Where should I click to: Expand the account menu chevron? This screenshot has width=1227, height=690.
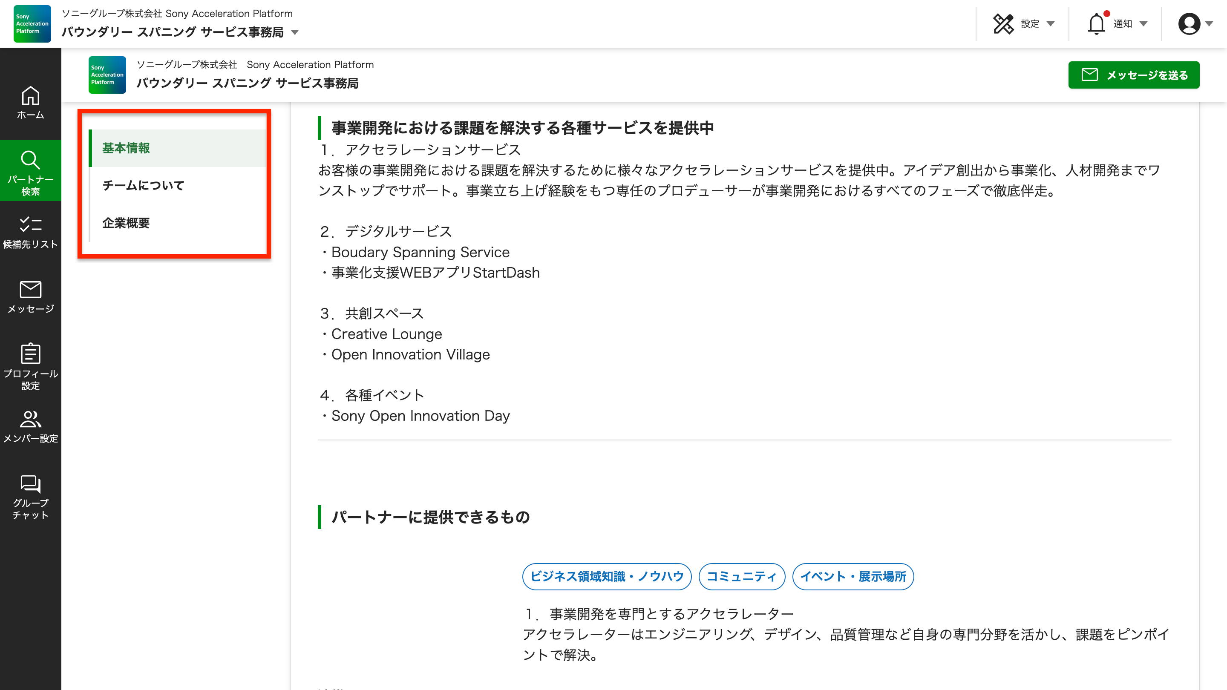[x=1210, y=24]
